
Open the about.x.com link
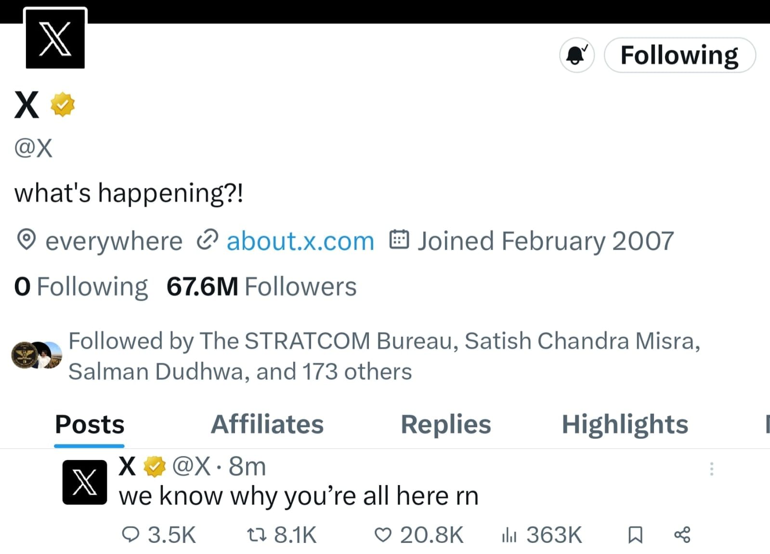(x=300, y=241)
